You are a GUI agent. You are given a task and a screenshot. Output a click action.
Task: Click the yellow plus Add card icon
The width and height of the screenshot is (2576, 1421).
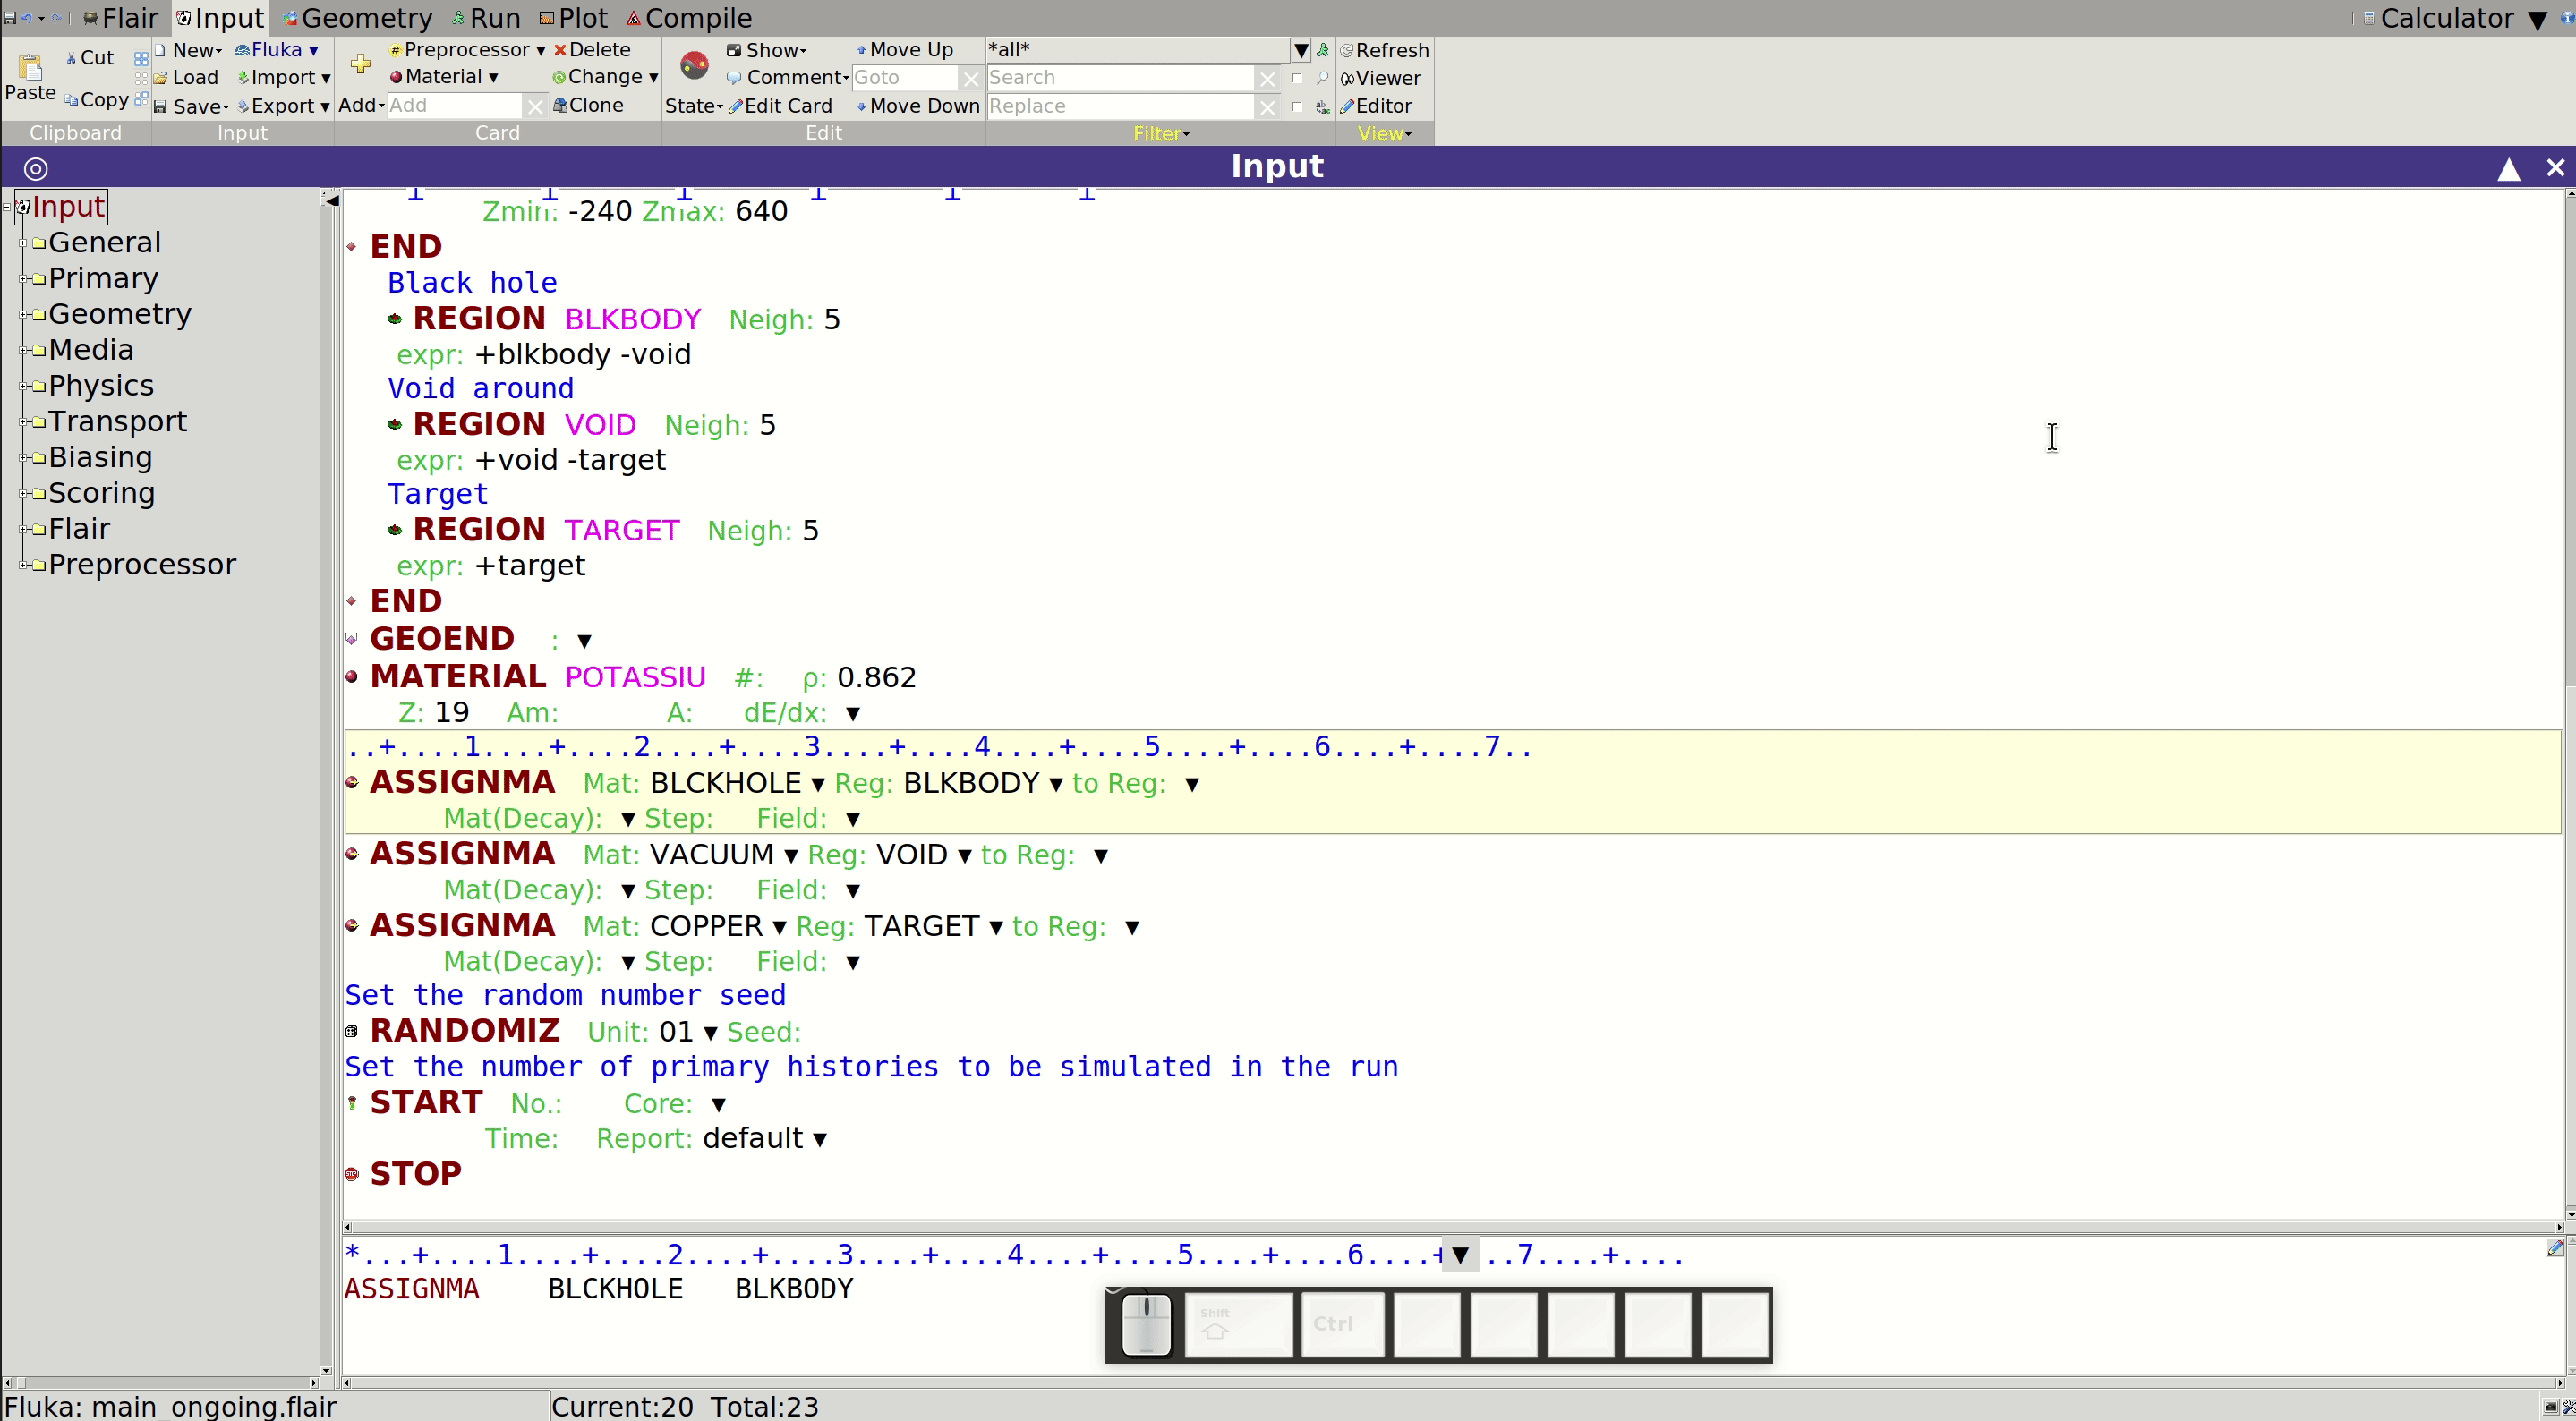[361, 65]
